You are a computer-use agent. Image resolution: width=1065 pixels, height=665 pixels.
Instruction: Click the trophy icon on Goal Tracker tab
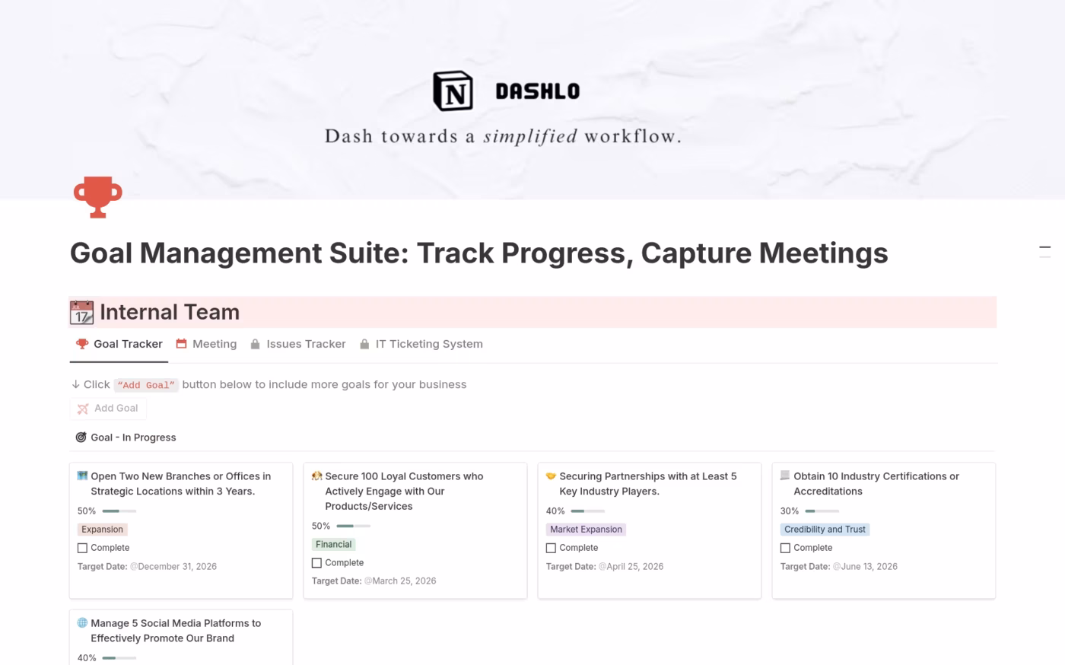[x=82, y=344]
